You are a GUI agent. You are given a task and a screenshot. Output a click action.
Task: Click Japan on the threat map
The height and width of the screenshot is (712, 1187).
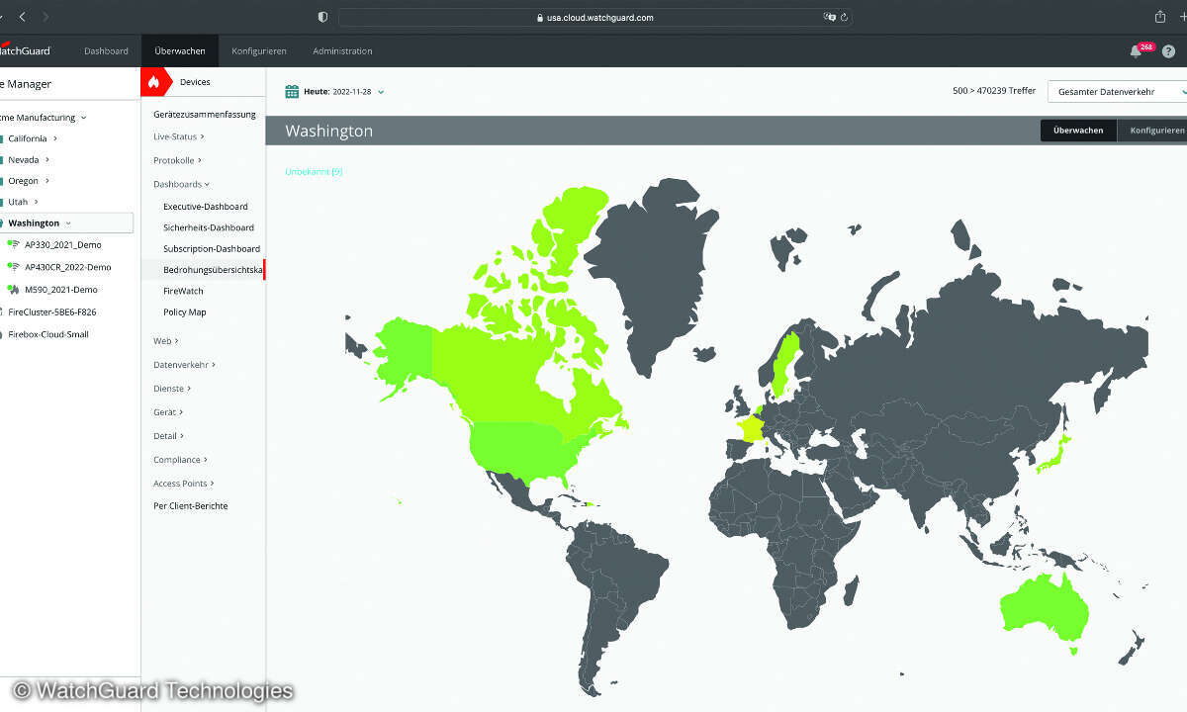click(1055, 455)
